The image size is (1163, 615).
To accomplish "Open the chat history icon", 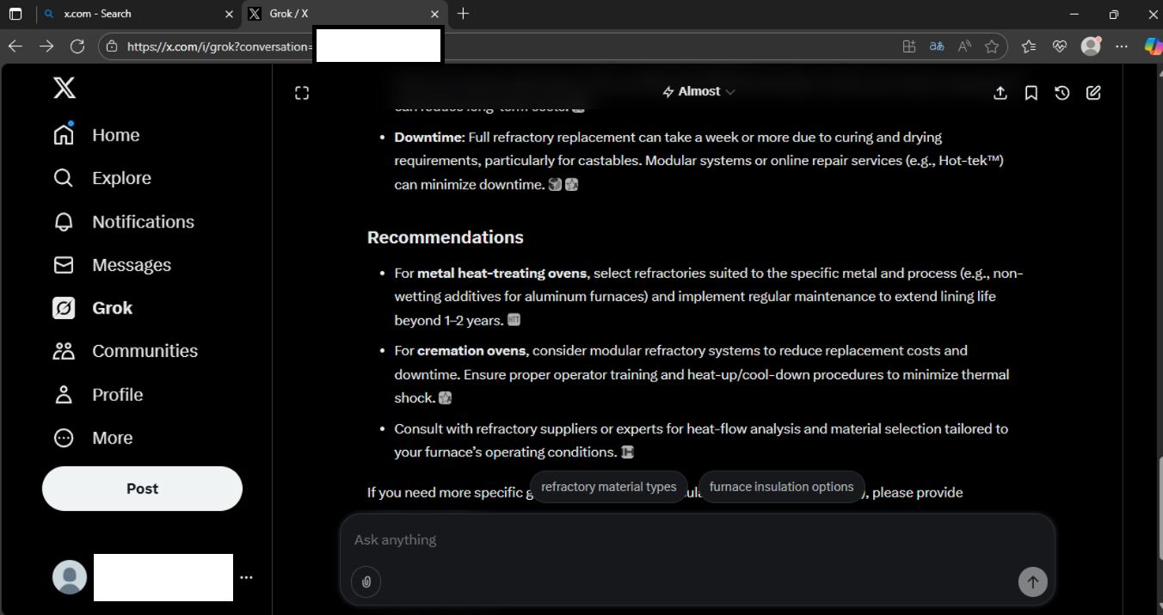I will point(1062,93).
